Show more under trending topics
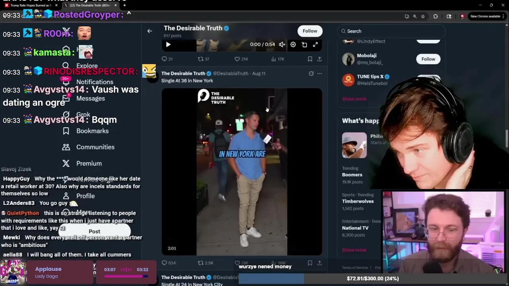509x286 pixels. click(x=354, y=250)
